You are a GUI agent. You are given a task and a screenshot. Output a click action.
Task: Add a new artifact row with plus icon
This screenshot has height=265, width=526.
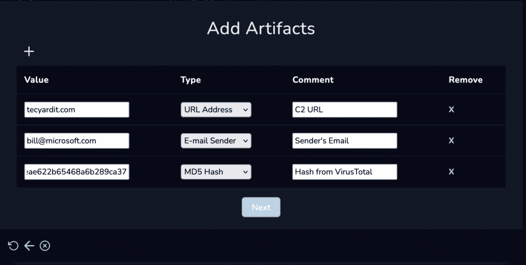click(x=29, y=51)
